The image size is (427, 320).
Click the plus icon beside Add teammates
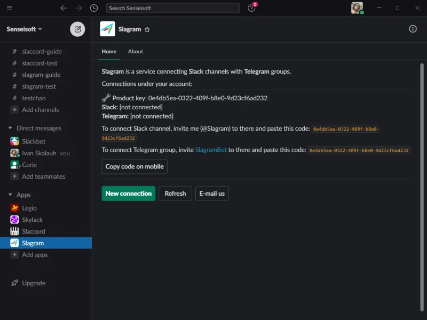[x=14, y=177]
